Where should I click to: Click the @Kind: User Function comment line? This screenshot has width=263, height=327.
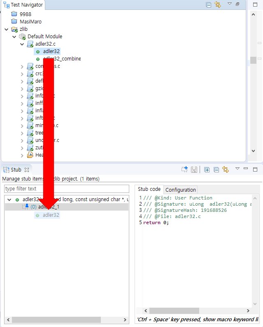(178, 198)
